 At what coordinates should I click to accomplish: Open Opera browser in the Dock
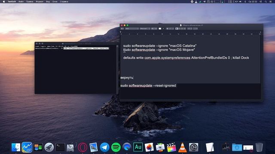[82, 147]
